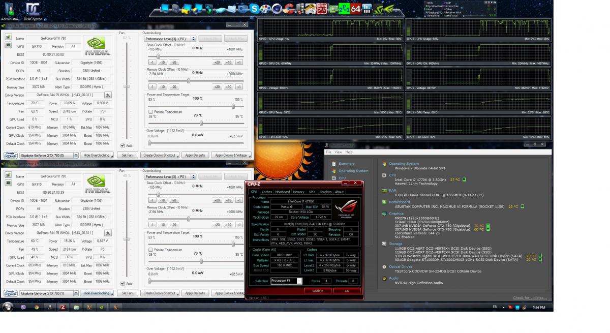The width and height of the screenshot is (610, 333).
Task: Open the Skype icon in the top dock
Action: (254, 9)
